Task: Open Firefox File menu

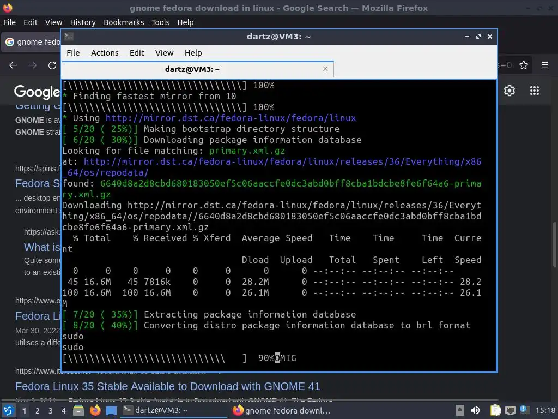Action: pos(10,22)
